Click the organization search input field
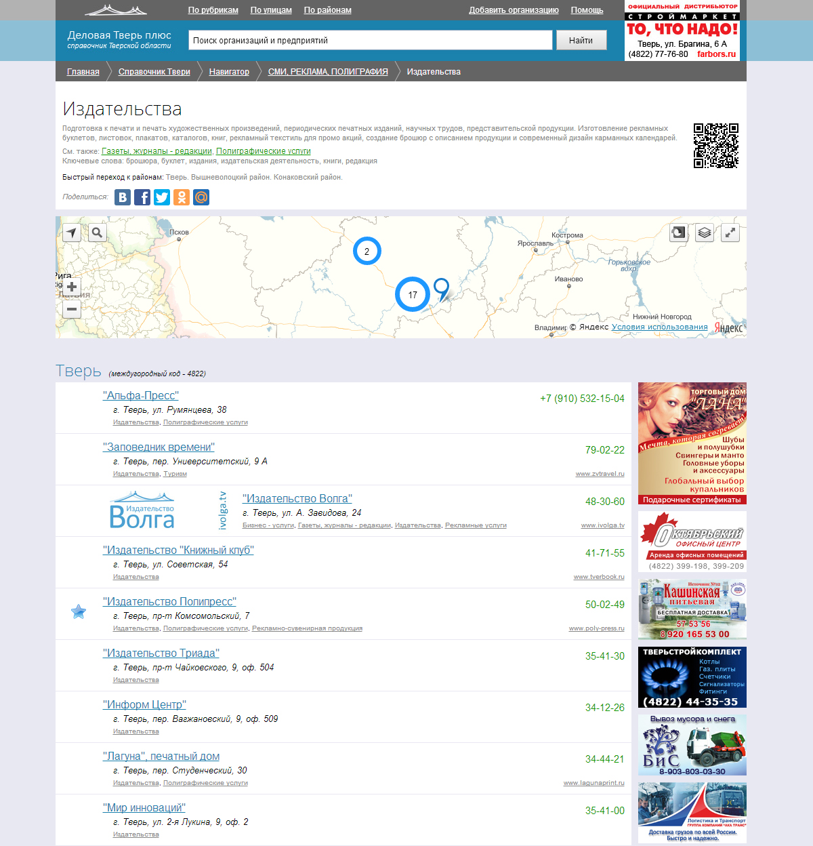813x846 pixels. pyautogui.click(x=371, y=40)
